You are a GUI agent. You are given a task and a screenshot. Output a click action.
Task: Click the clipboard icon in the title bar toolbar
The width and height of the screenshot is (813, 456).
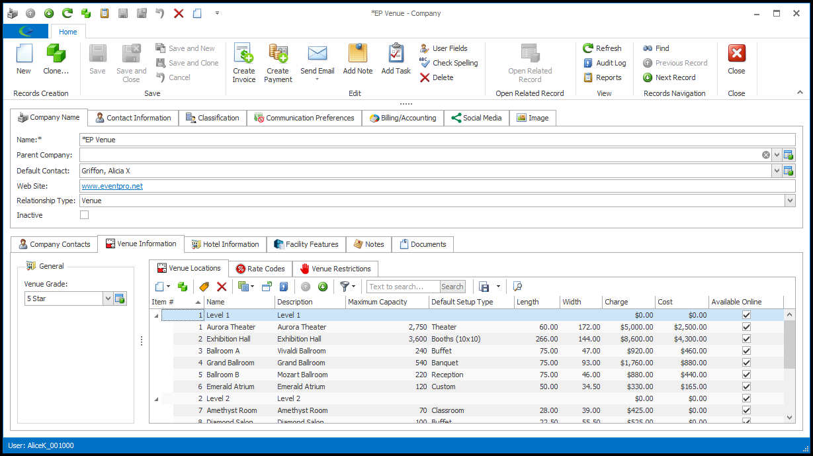pos(105,13)
